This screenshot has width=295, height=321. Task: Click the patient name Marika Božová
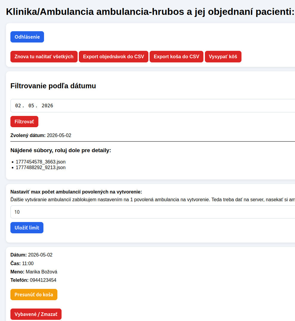click(x=41, y=272)
